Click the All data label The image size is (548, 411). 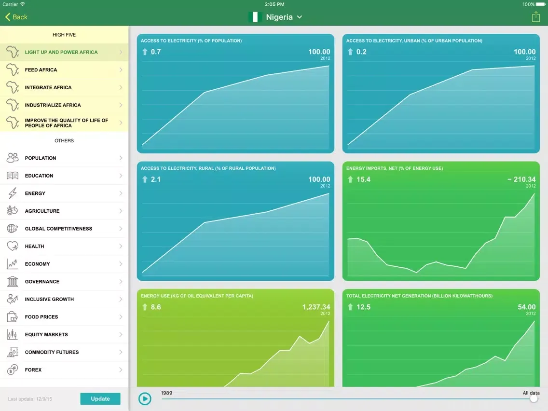coord(531,393)
